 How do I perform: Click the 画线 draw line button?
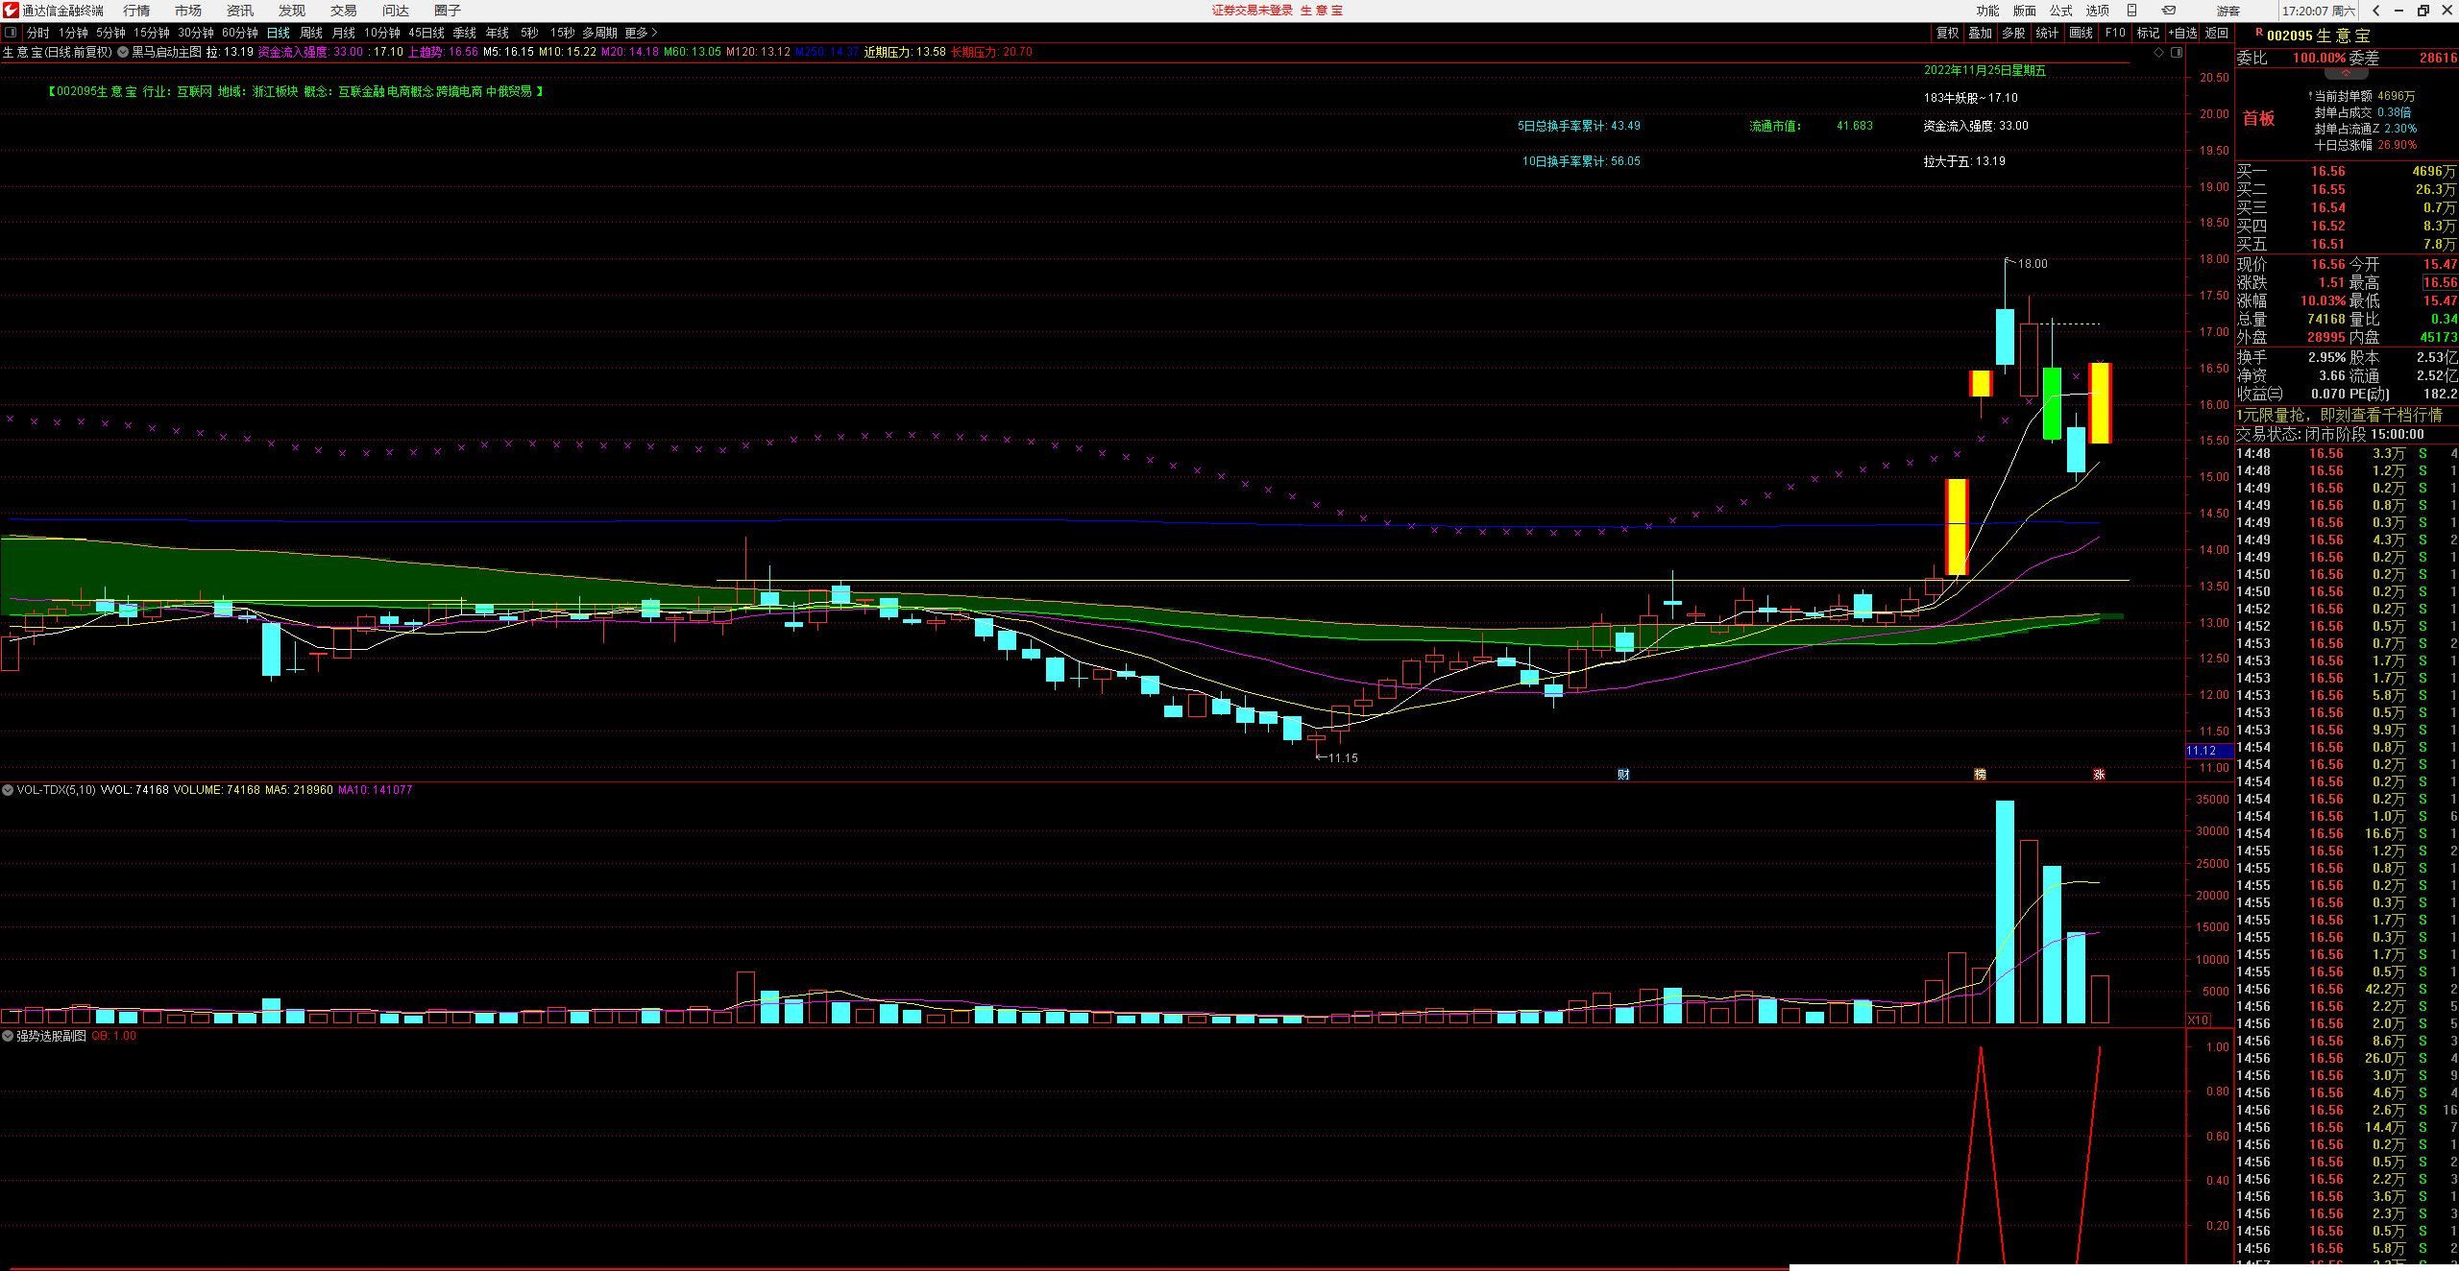2081,33
